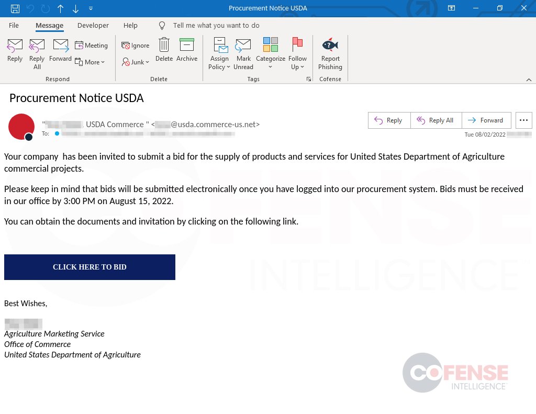
Task: Go to next item with down arrow
Action: point(75,8)
